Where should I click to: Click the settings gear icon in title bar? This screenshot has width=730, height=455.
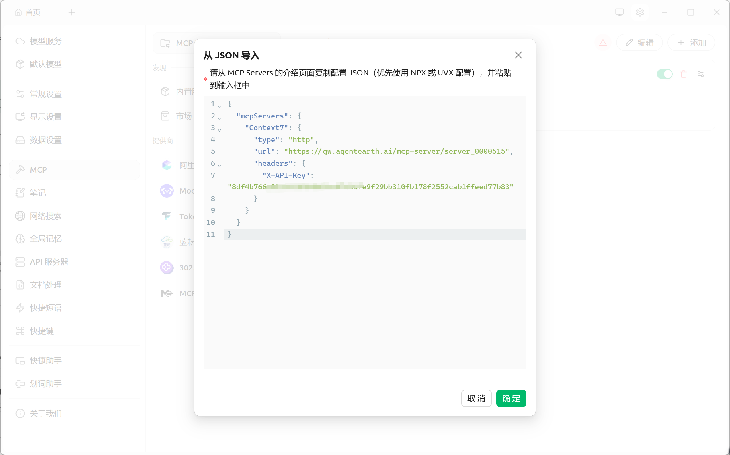(x=640, y=12)
